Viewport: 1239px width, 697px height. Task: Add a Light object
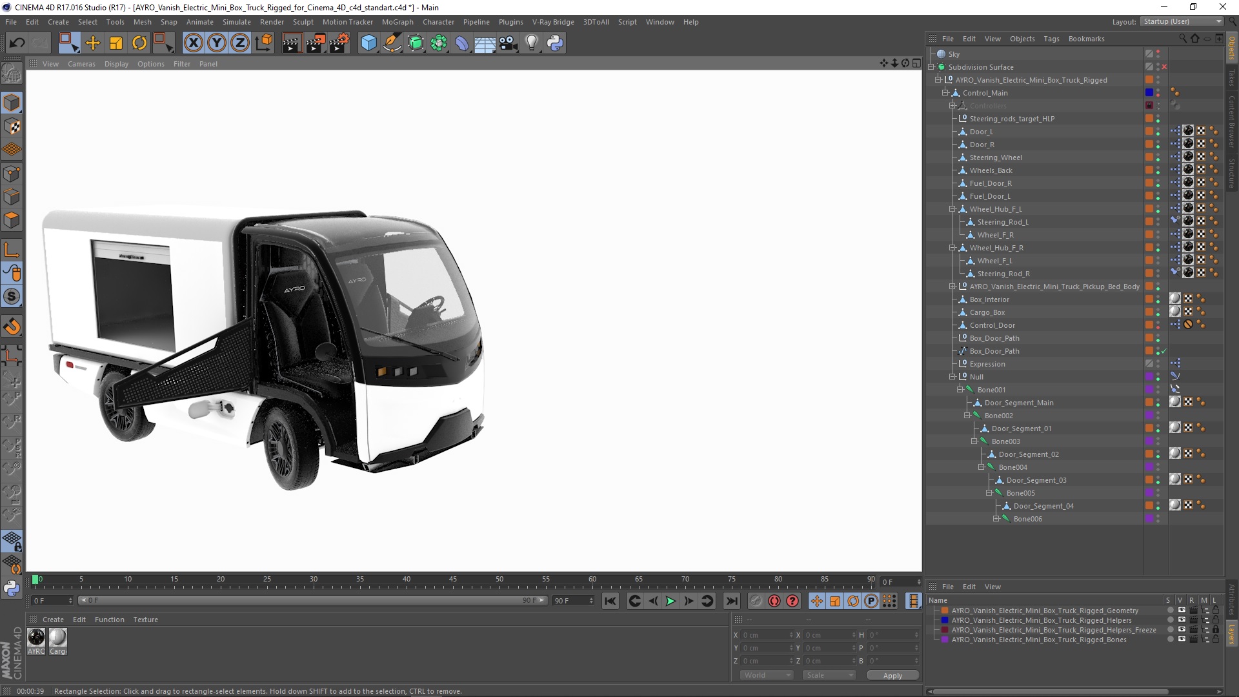532,43
